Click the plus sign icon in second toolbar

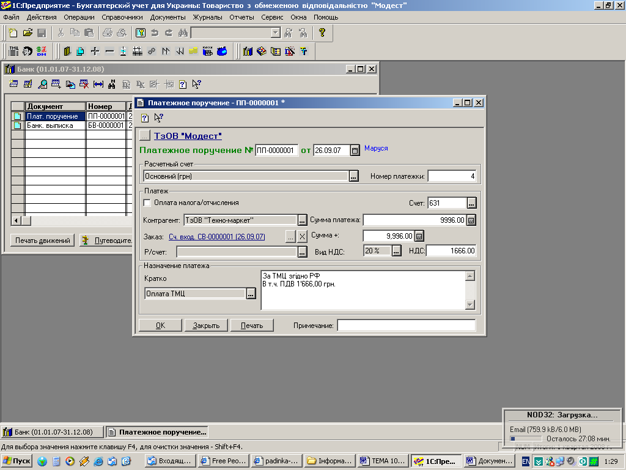coord(95,51)
